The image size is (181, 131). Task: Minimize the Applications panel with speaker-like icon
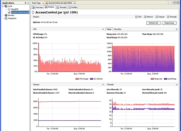click(x=25, y=3)
